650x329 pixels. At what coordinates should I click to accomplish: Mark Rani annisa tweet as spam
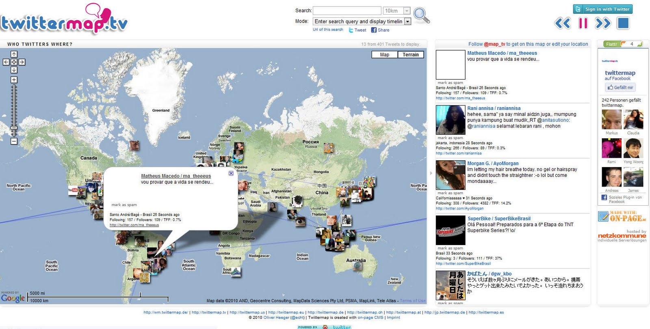[450, 138]
